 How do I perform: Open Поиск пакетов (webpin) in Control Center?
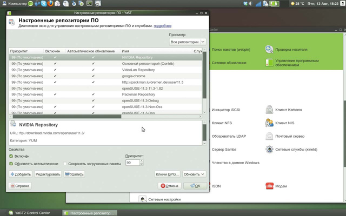[231, 50]
